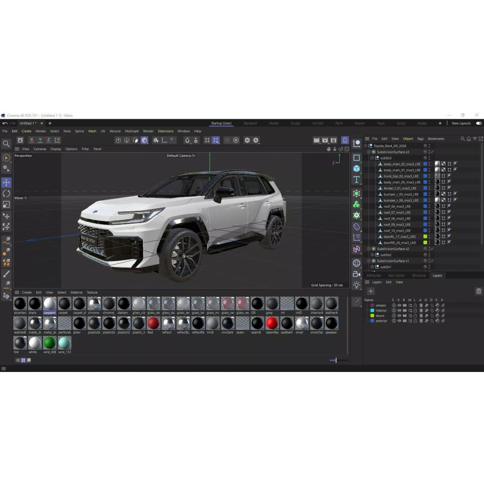Expand the subDx1 group
The width and height of the screenshot is (484, 484).
click(372, 267)
